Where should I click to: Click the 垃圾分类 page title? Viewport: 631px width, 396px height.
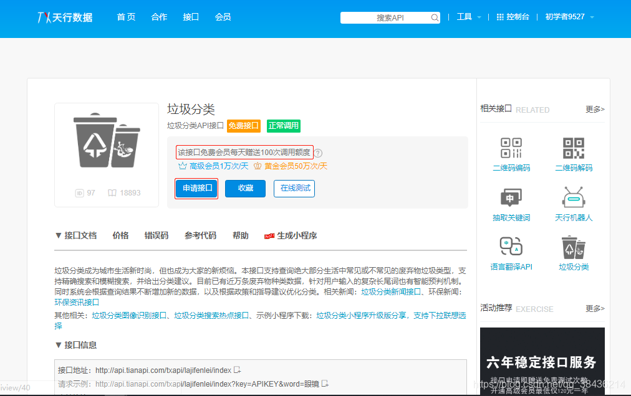point(191,110)
